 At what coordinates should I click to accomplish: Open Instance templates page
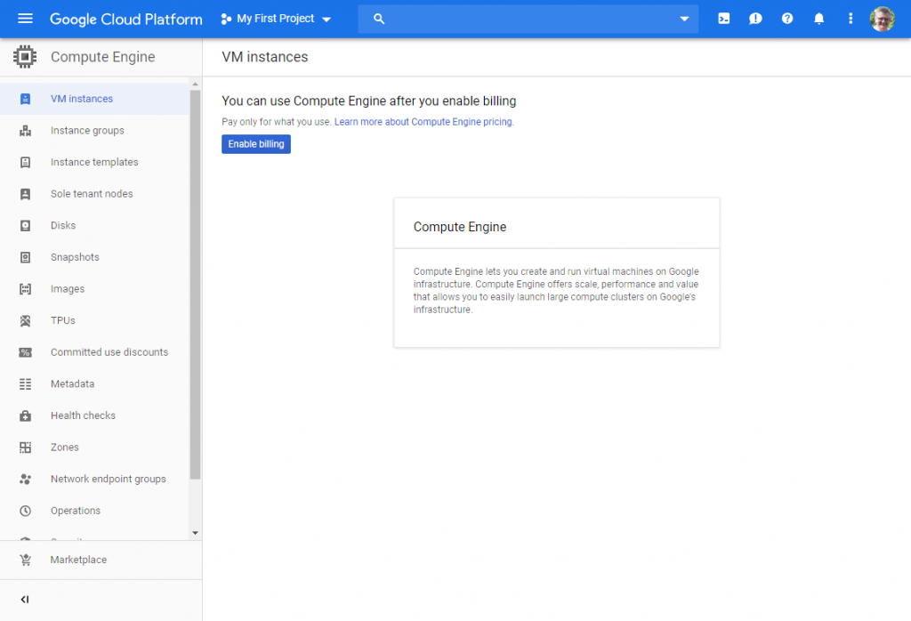point(94,162)
